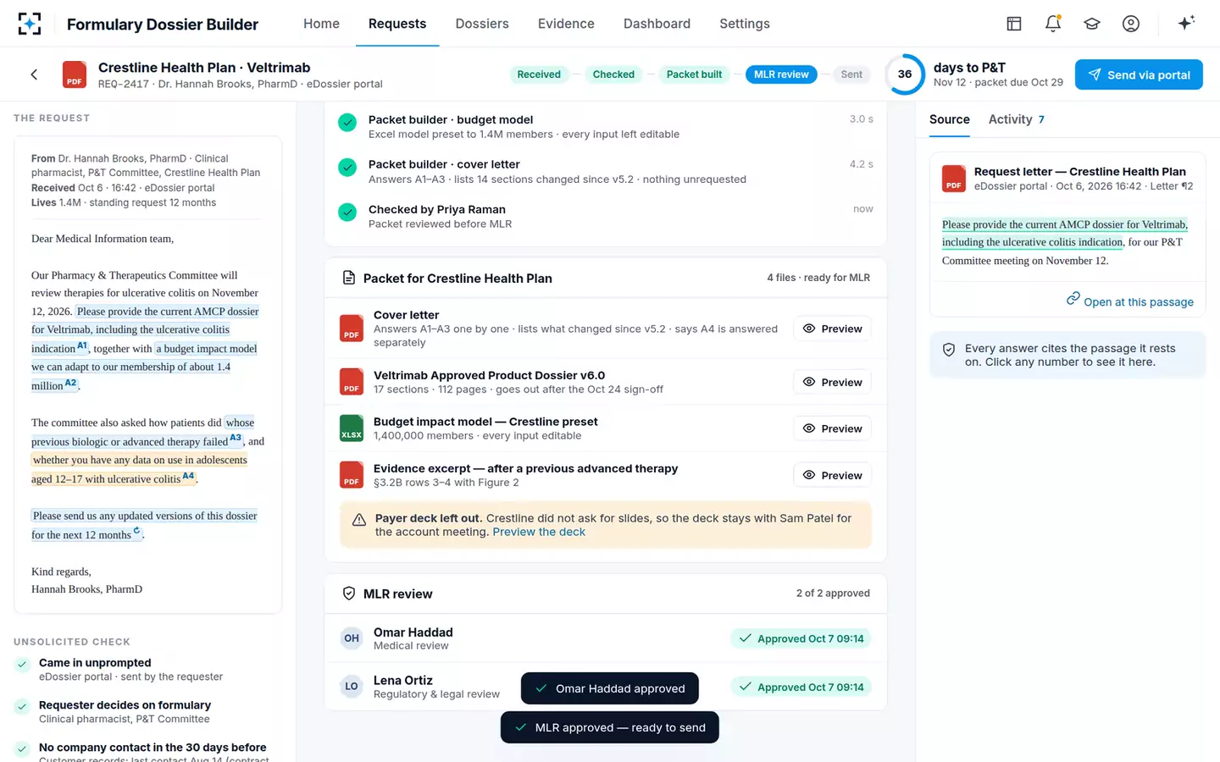Click the Evidence excerpt PDF icon
Screen dimensions: 1220x762
point(352,475)
